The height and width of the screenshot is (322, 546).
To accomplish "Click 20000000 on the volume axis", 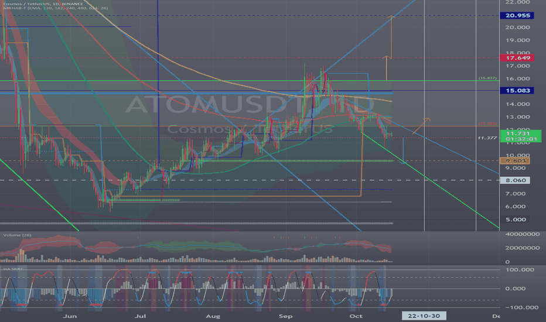I will (x=523, y=248).
